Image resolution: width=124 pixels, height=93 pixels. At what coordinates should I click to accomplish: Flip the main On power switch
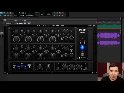[82, 55]
